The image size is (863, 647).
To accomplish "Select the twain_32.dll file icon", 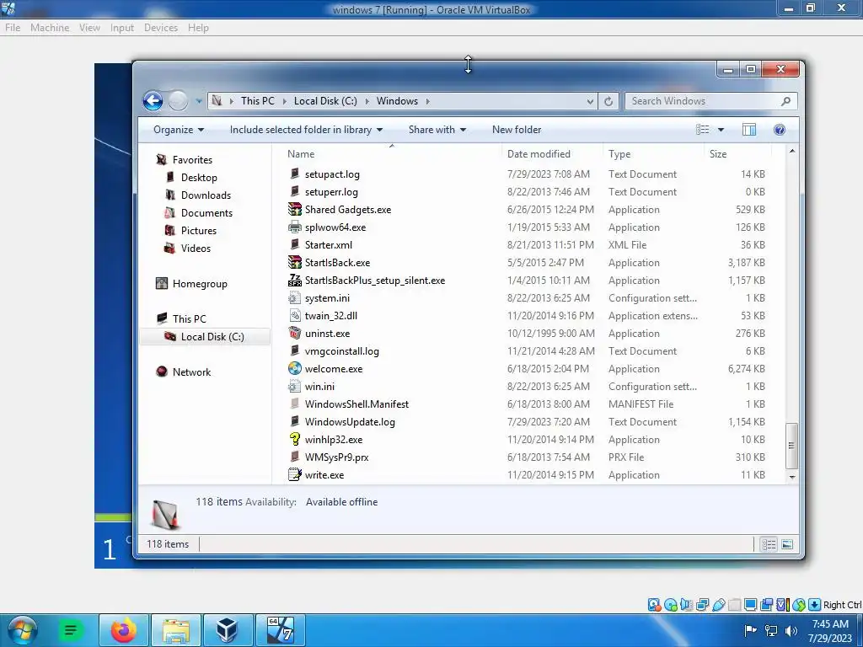I will click(295, 316).
